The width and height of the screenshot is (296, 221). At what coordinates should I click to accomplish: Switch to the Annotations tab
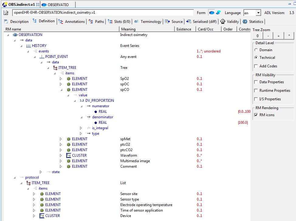72,22
